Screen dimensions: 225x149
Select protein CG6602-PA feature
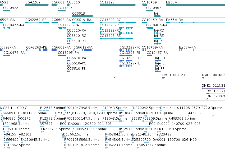click(55, 50)
